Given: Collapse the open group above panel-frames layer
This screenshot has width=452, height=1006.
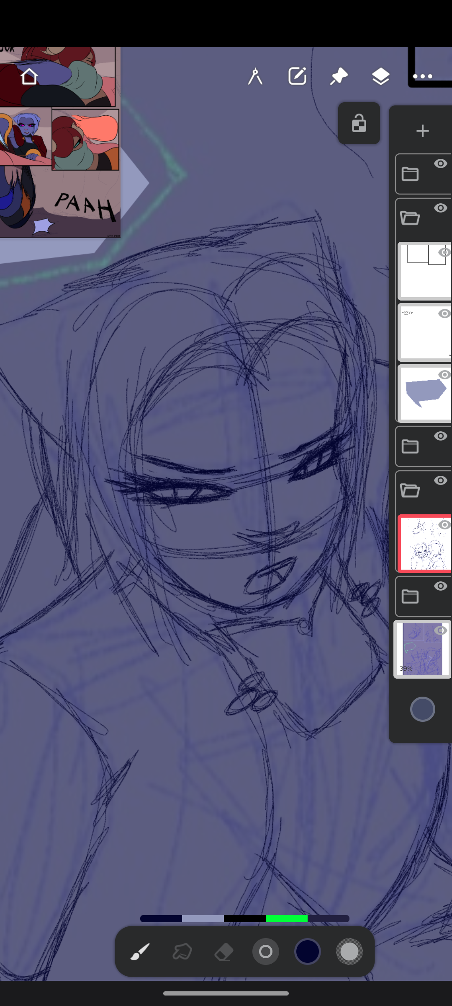Looking at the screenshot, I should [410, 218].
